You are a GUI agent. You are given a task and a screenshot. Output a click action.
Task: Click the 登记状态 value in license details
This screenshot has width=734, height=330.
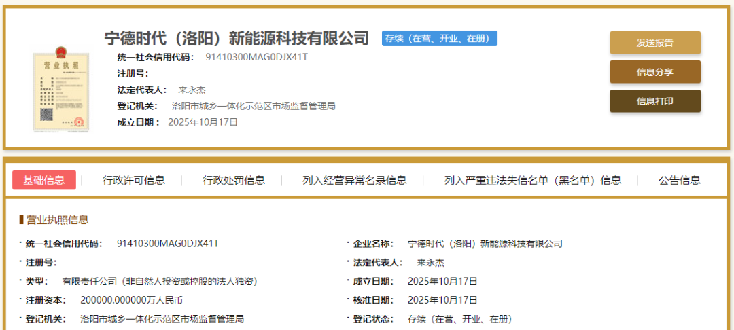click(459, 318)
